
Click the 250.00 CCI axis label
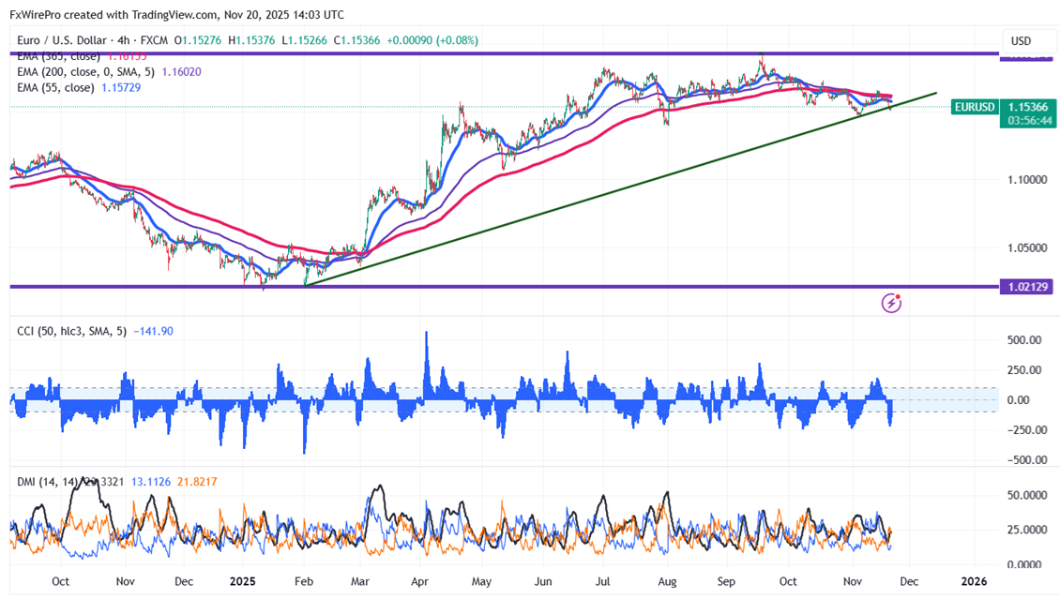tap(1024, 370)
